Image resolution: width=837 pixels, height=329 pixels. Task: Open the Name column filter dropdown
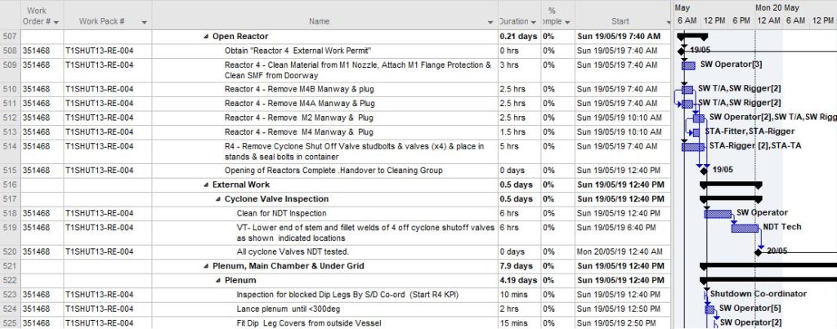pyautogui.click(x=490, y=21)
